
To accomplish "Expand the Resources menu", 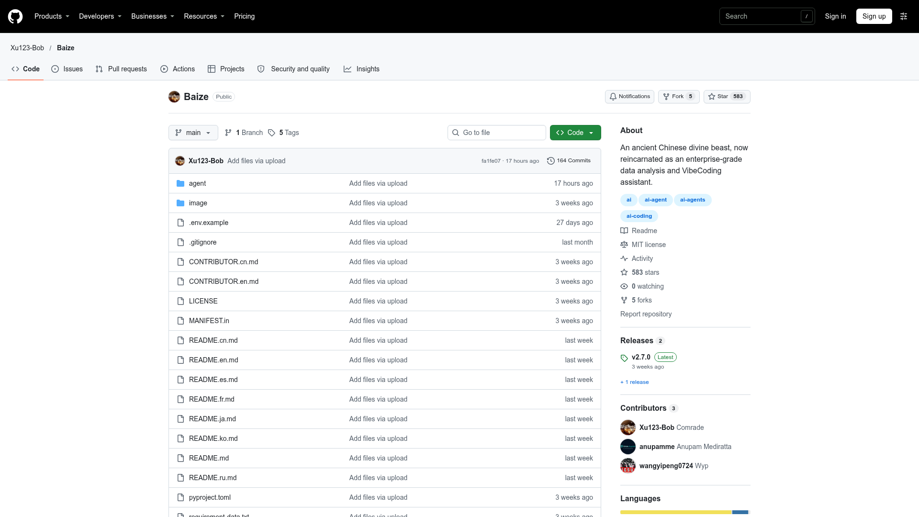I will pos(204,16).
